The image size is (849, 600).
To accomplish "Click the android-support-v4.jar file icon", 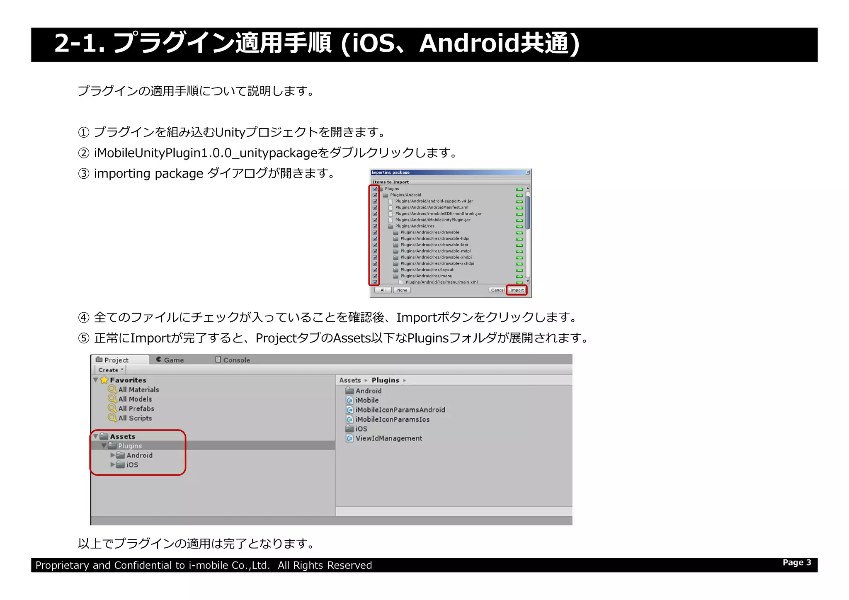I will (391, 202).
